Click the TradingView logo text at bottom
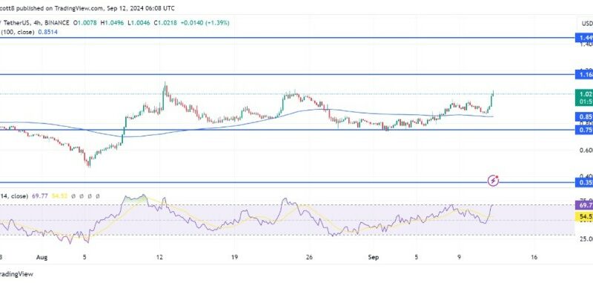 coord(16,273)
